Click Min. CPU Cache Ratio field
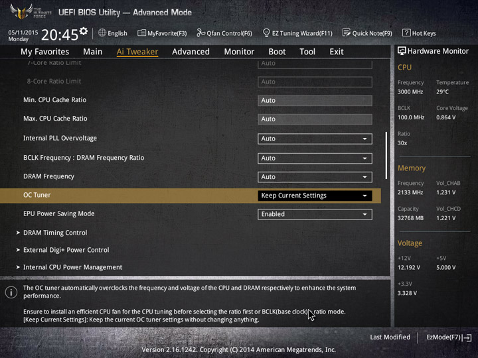 coord(315,101)
